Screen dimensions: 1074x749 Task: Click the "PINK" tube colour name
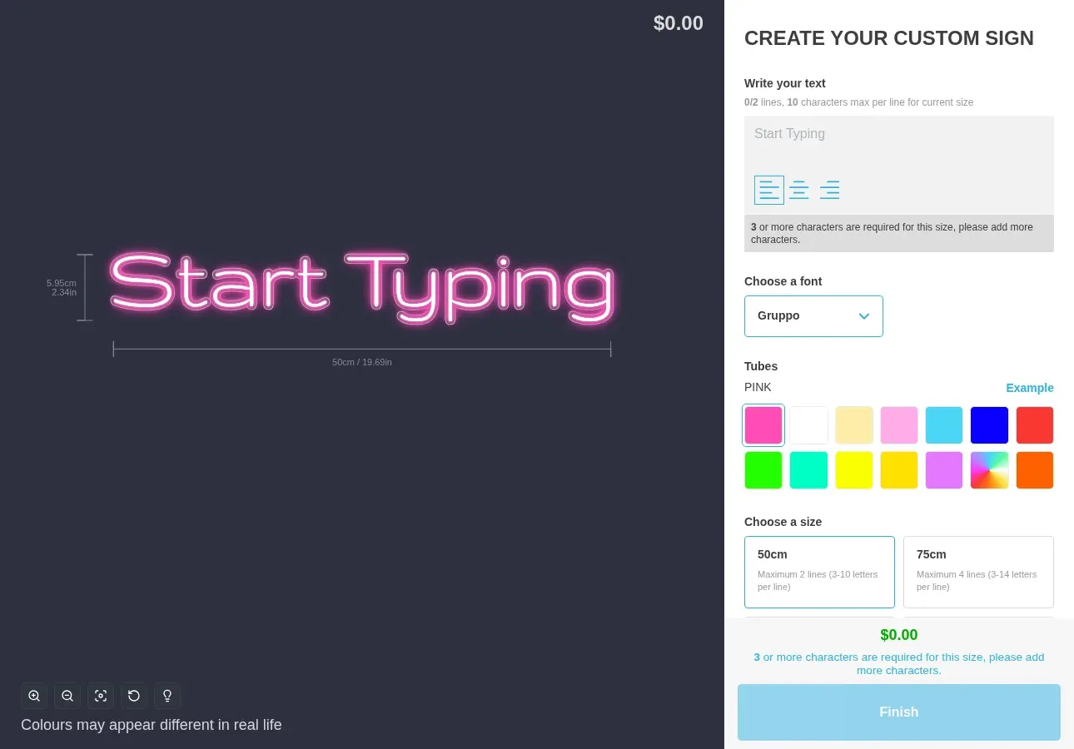coord(758,387)
